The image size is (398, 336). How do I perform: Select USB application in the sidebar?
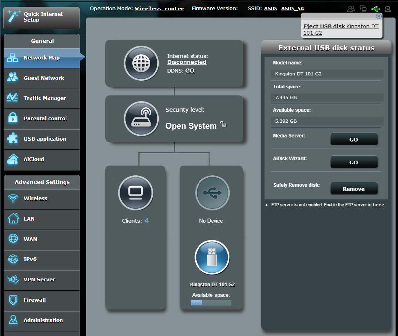42,139
